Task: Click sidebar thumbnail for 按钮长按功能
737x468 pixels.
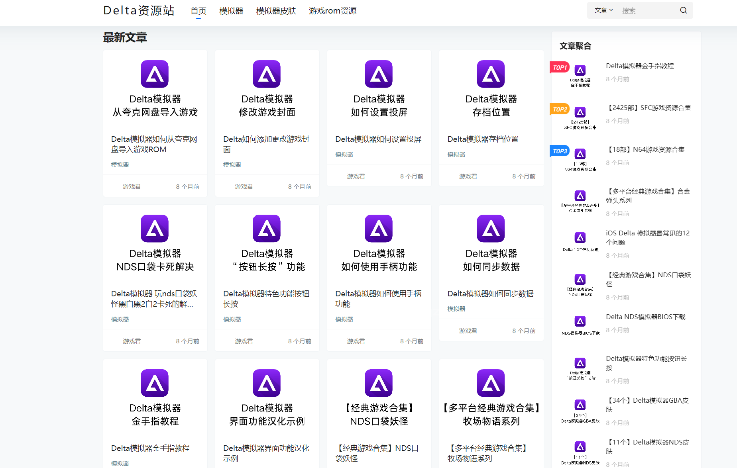Action: [x=580, y=368]
